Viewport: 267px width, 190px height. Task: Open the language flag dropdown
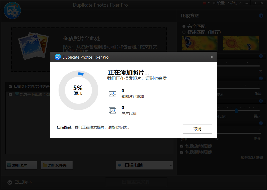206,3
